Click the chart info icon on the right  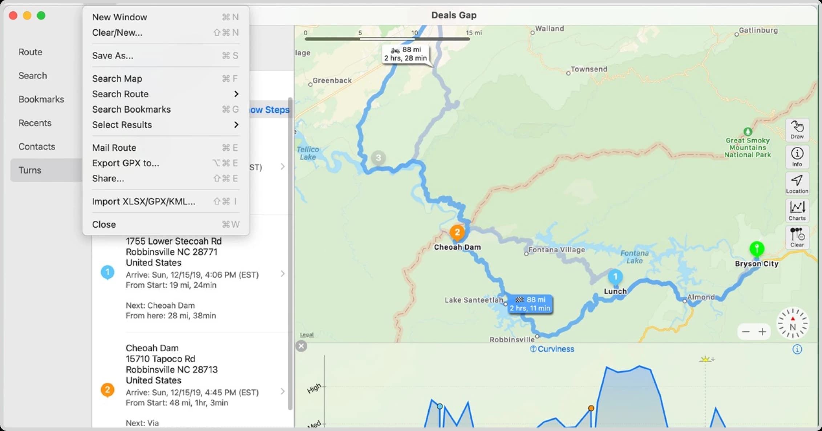[797, 349]
